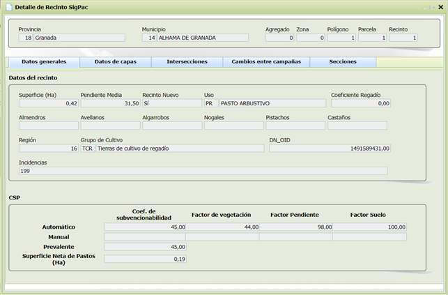Show the Secciones tab
The height and width of the screenshot is (295, 448).
(343, 62)
